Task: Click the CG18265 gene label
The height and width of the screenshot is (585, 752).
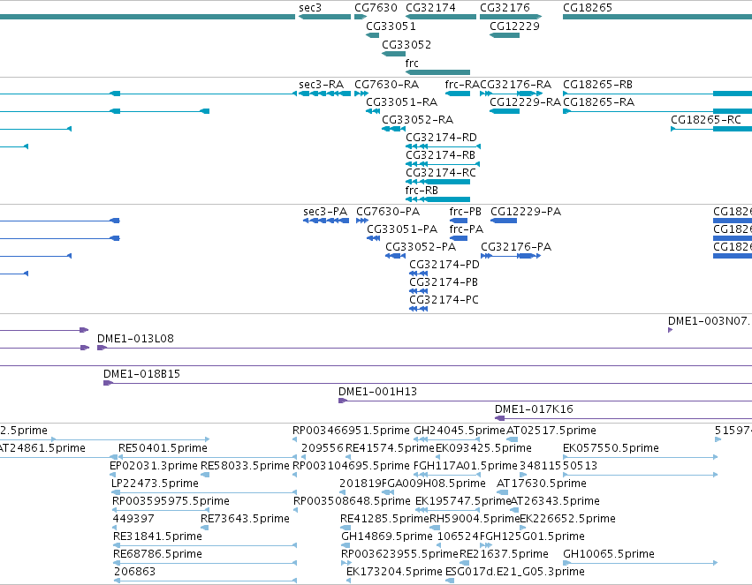Action: (x=587, y=8)
